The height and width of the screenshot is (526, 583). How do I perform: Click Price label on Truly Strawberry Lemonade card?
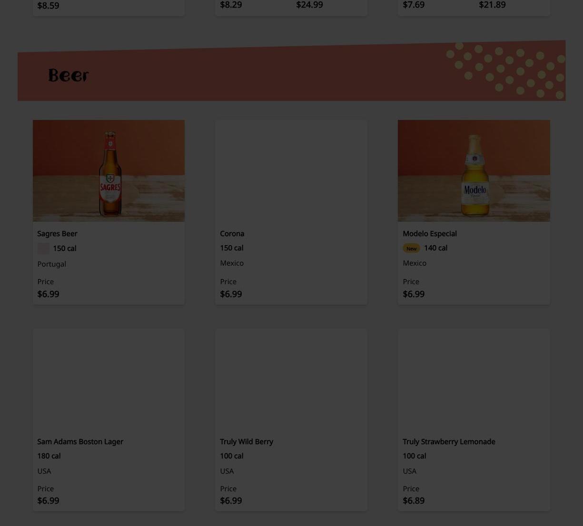point(411,489)
